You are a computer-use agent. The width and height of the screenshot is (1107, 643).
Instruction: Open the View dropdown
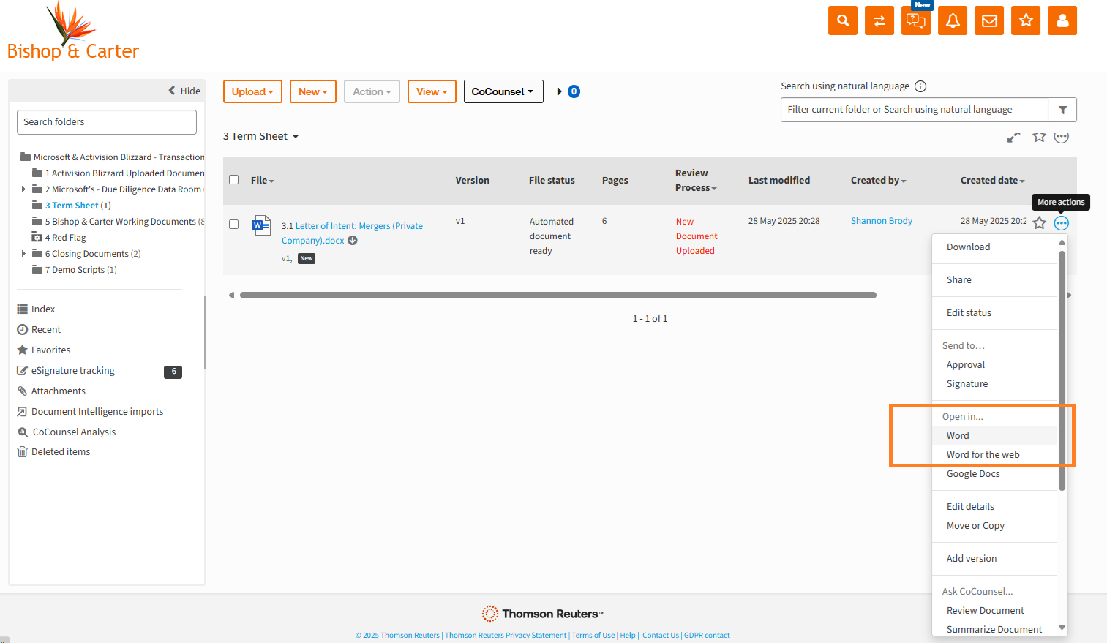(432, 91)
